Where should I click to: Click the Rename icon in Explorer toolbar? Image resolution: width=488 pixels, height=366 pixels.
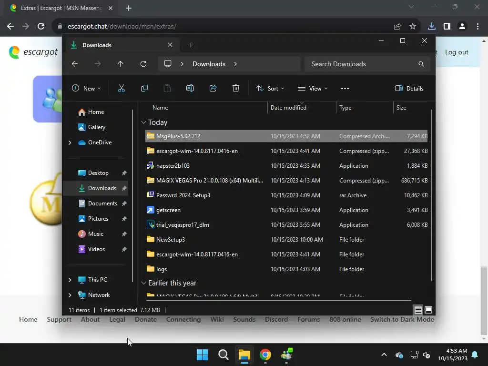click(190, 88)
